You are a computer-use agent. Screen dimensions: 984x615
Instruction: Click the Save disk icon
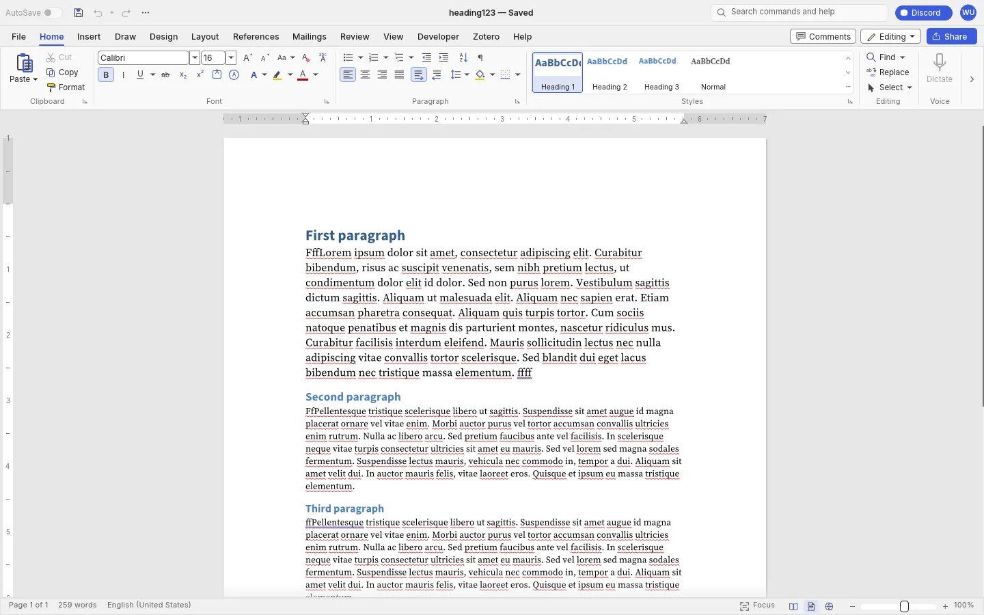coord(79,13)
